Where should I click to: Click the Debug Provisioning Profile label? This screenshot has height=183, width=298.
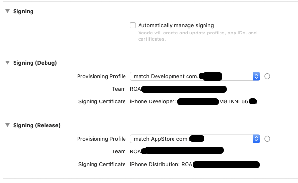(x=101, y=76)
